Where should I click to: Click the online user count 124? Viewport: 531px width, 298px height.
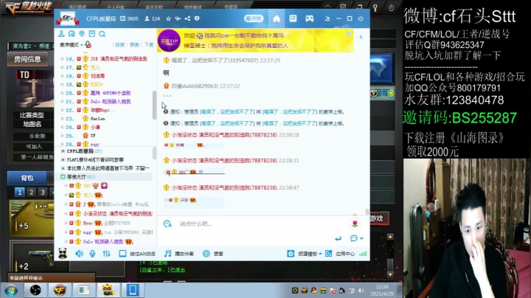153,18
